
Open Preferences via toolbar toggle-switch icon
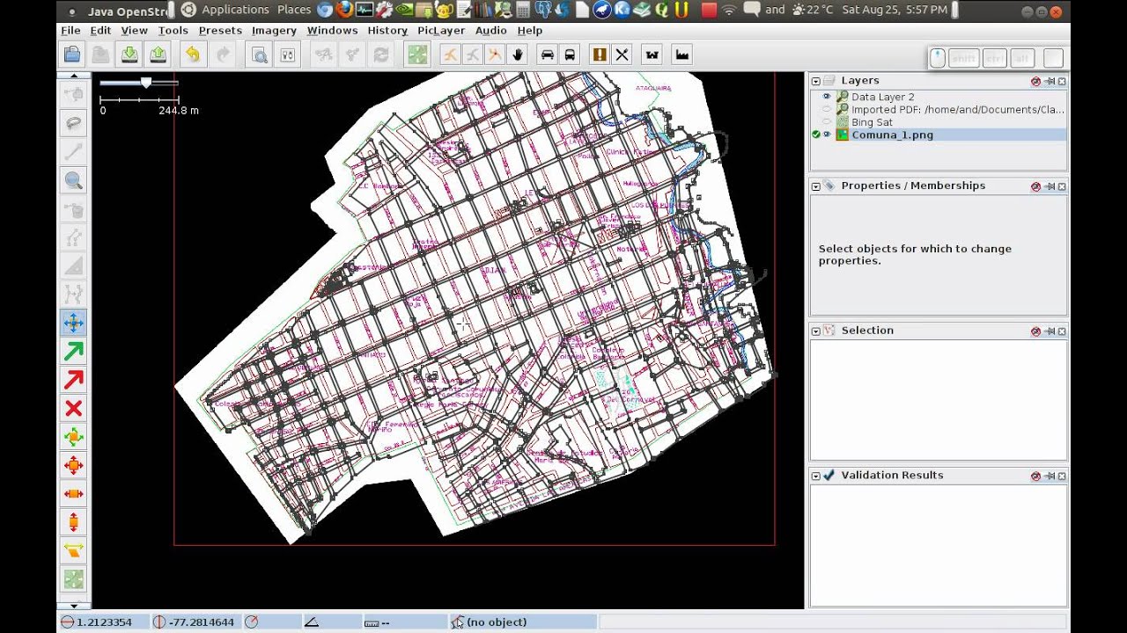pos(287,55)
